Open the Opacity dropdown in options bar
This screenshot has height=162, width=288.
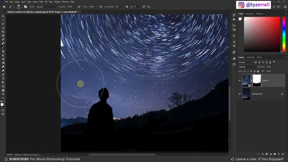75,7
